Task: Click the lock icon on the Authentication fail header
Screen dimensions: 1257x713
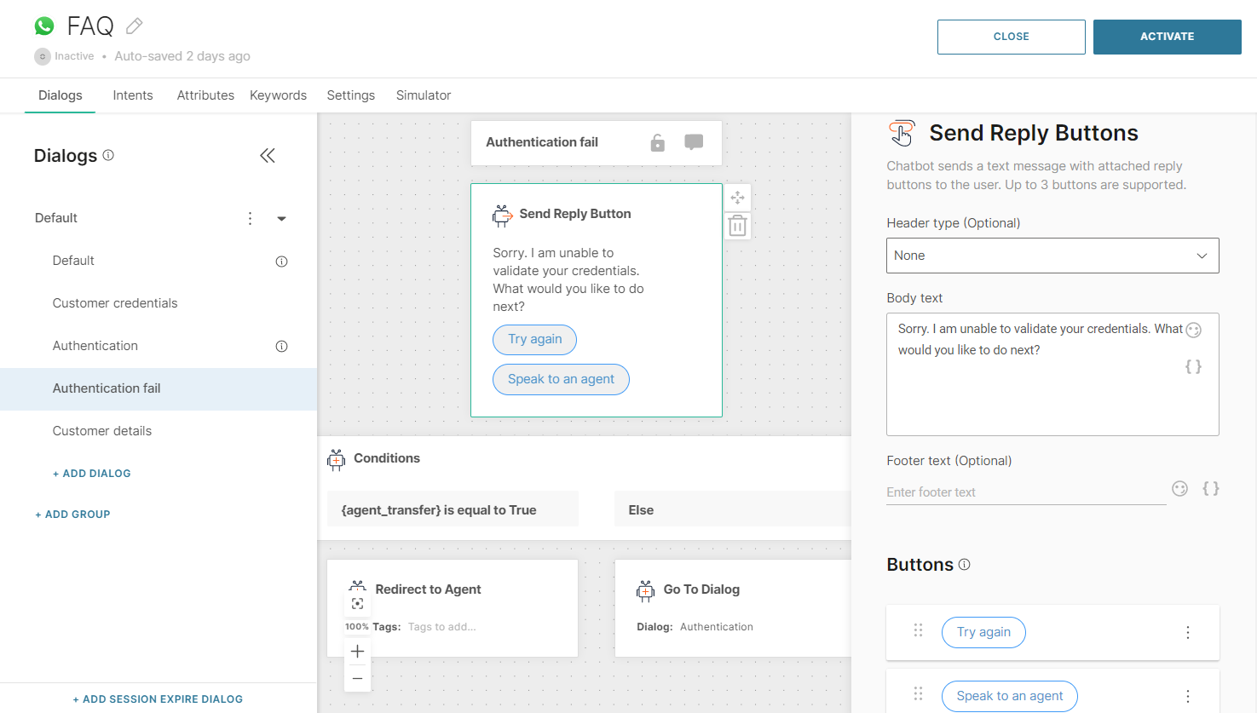Action: pos(657,142)
